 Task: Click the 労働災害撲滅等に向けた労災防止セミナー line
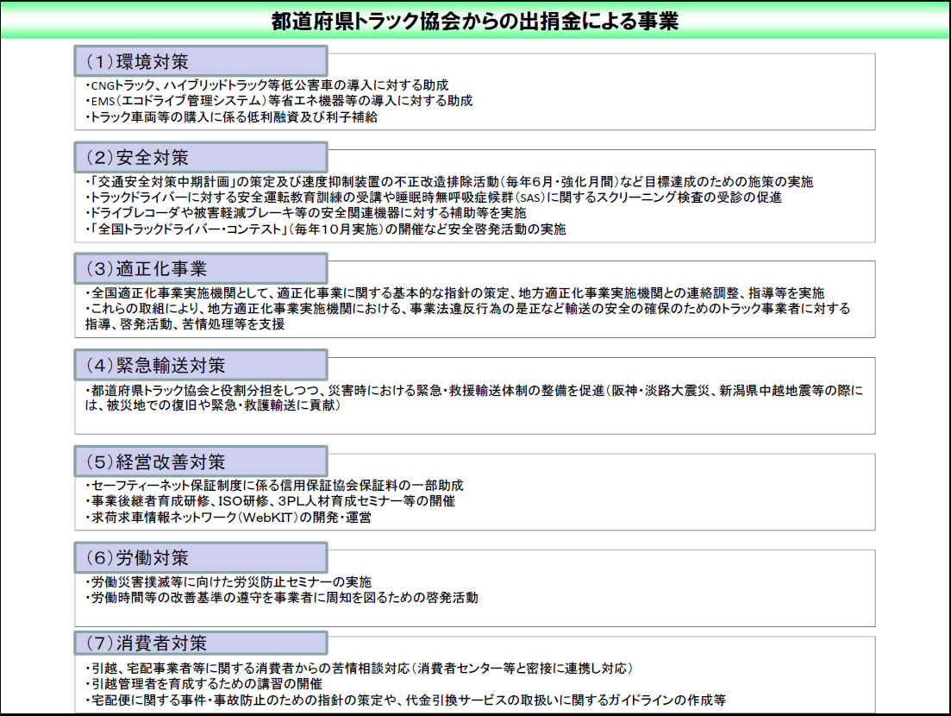(228, 582)
